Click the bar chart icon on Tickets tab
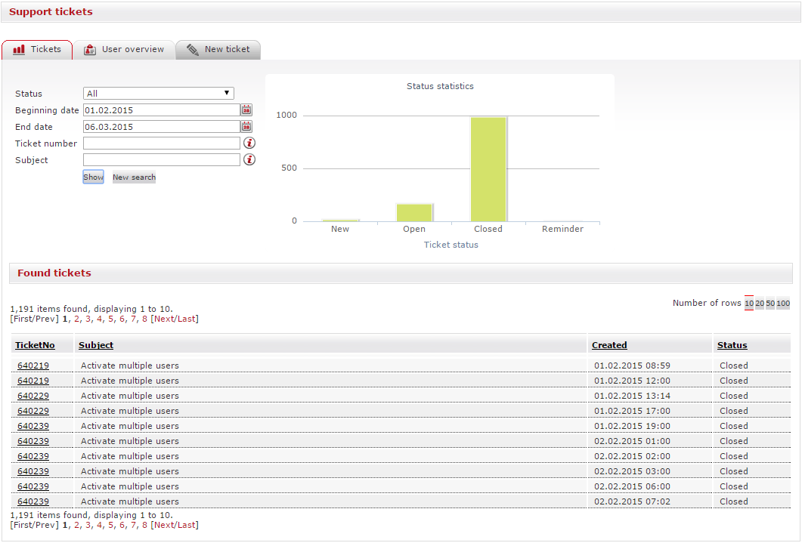The image size is (802, 543). (x=19, y=50)
